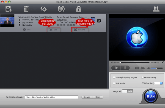Click the RUN button to start conversion
Image resolution: width=165 pixels, height=108 pixels.
(x=151, y=96)
